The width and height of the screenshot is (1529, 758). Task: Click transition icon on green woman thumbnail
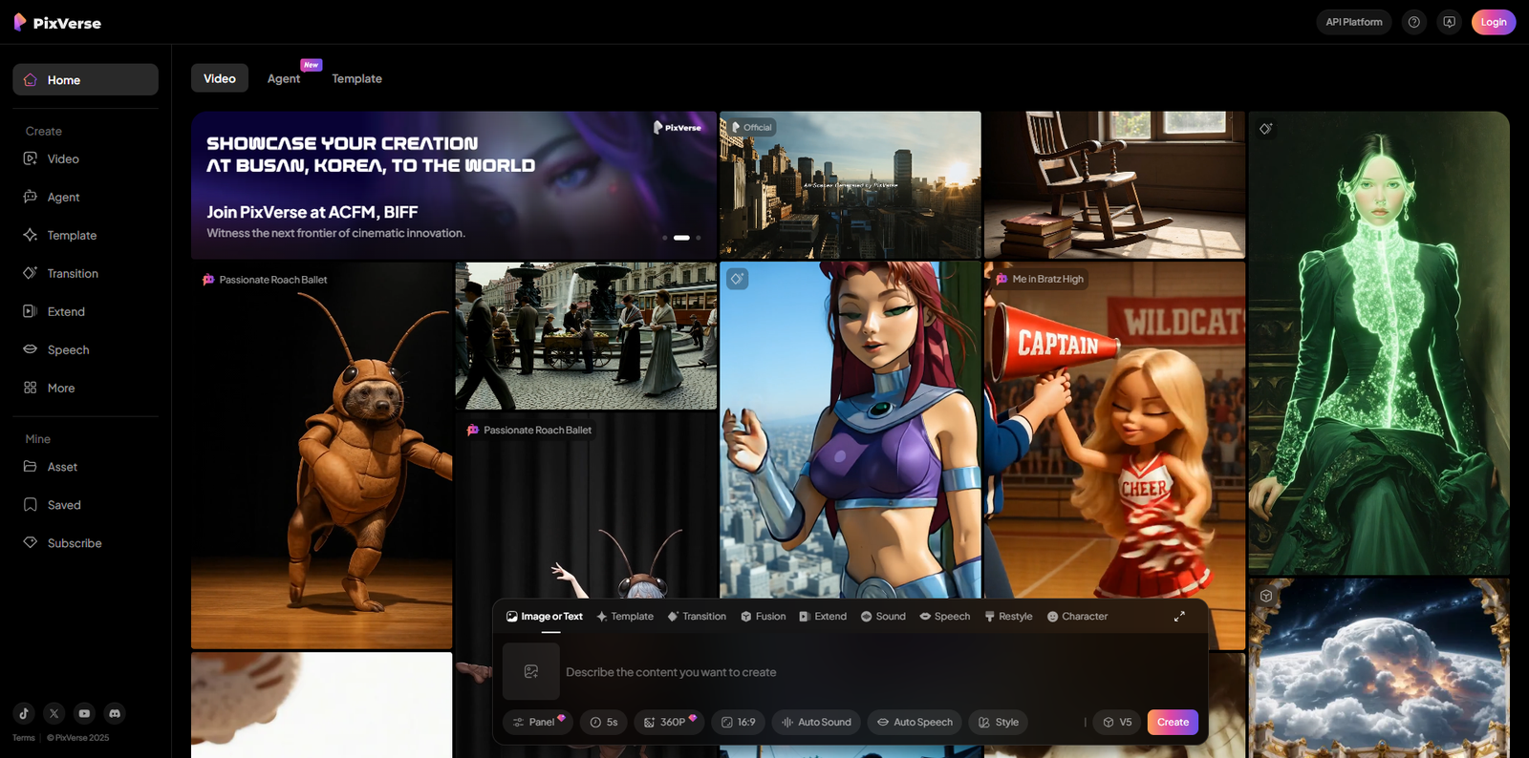click(x=1265, y=129)
